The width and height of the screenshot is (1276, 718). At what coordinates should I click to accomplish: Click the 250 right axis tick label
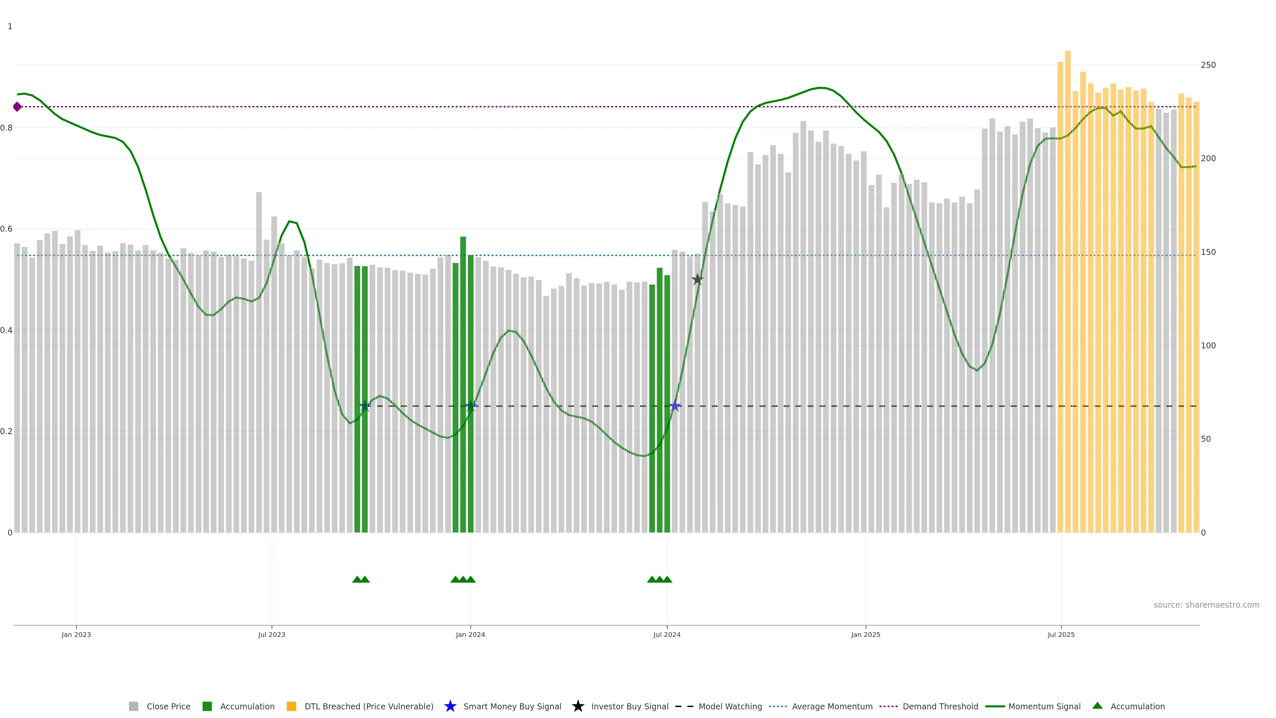(x=1208, y=65)
